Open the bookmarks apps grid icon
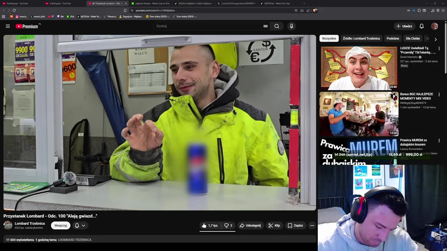This screenshot has width=447, height=251. (3, 16)
